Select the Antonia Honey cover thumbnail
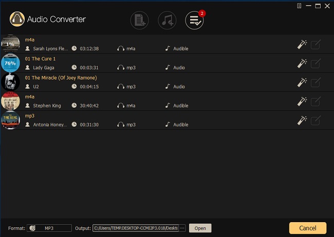This screenshot has height=237, width=334. point(10,120)
